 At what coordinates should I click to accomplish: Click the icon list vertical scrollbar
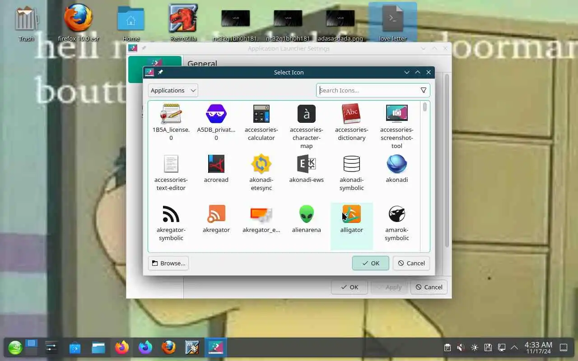pos(425,176)
